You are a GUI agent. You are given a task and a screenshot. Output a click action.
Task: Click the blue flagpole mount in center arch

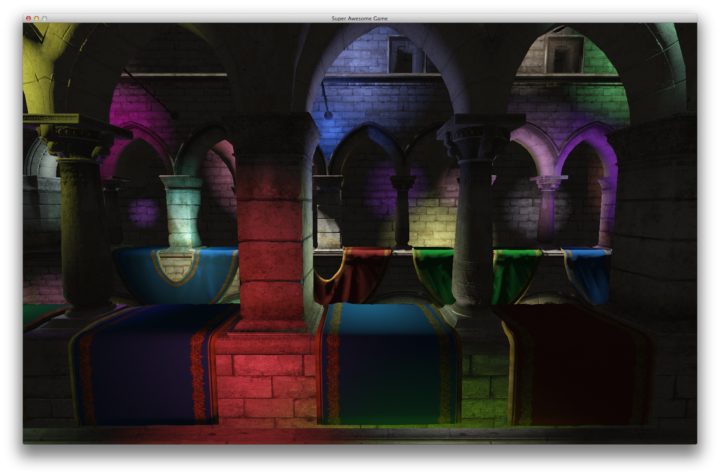(x=328, y=115)
